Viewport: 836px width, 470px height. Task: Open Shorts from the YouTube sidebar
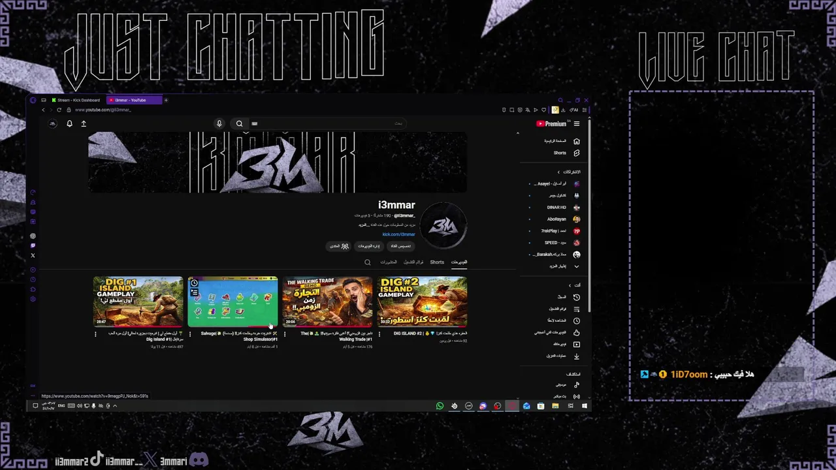pos(577,153)
